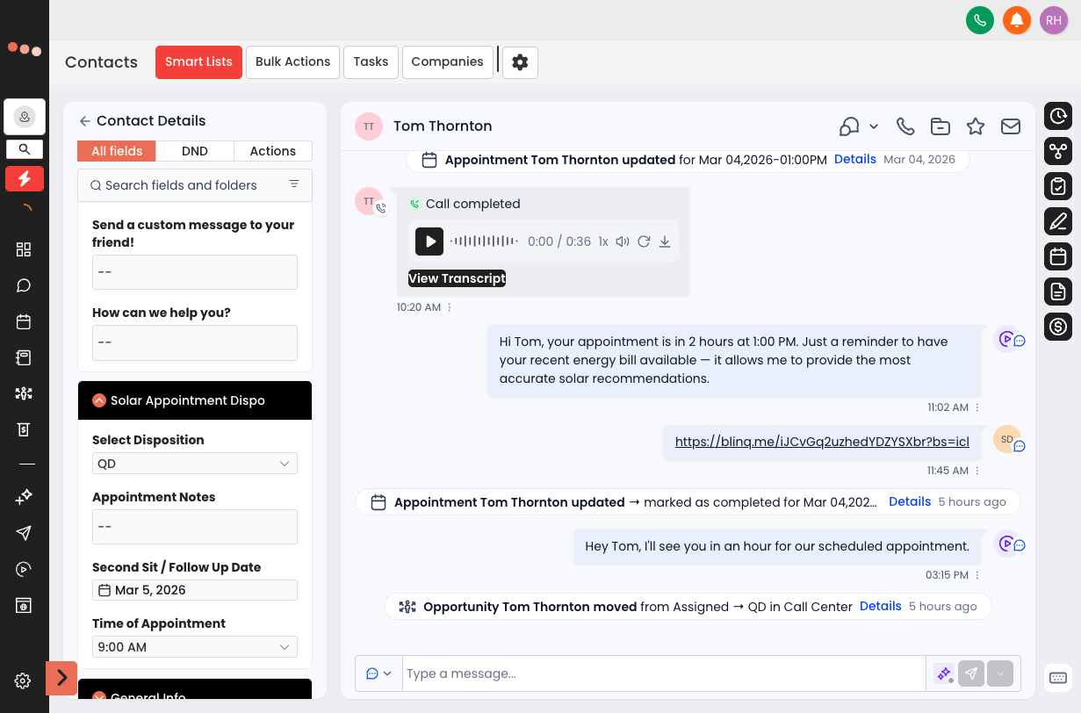This screenshot has height=713, width=1081.
Task: Collapse the Solar Appointment Dispo section
Action: click(x=99, y=400)
